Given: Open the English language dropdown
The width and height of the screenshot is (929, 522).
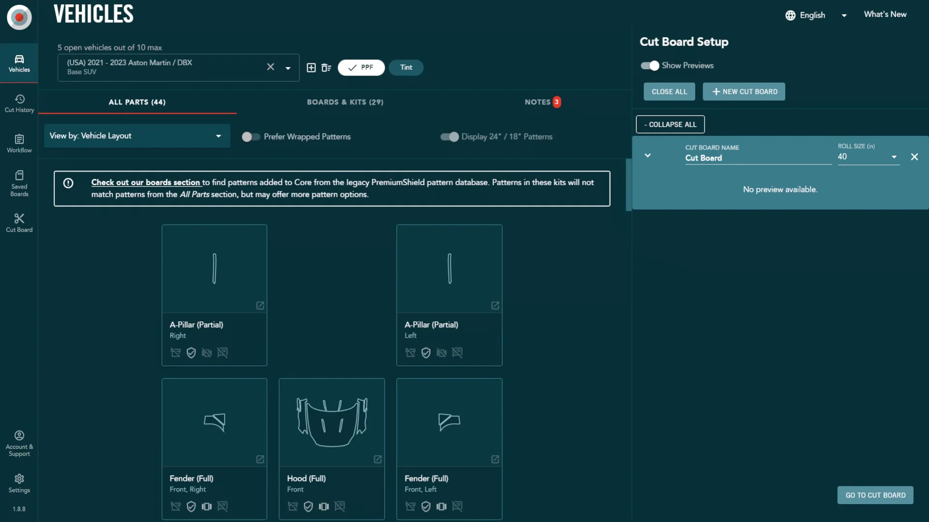Looking at the screenshot, I should [816, 15].
